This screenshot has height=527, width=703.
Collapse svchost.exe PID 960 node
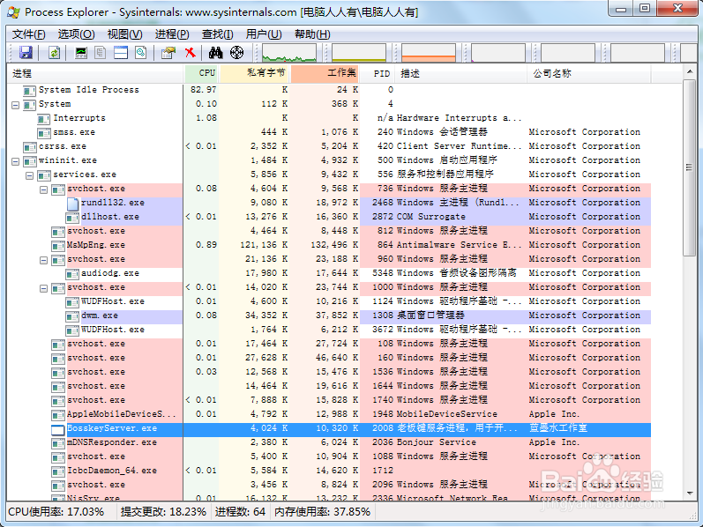43,260
